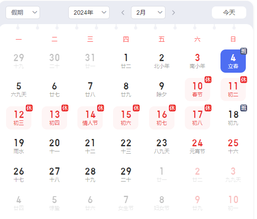Viewport: 257px width, 219px height.
Task: Select February 24 元宵节 date
Action: coord(197,146)
